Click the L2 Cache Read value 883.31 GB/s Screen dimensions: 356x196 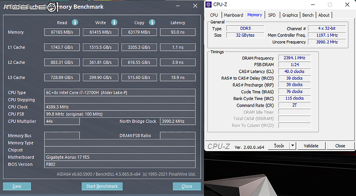(62, 62)
